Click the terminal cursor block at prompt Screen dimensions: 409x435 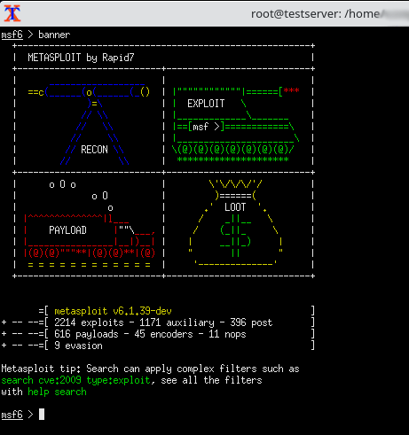pos(42,414)
